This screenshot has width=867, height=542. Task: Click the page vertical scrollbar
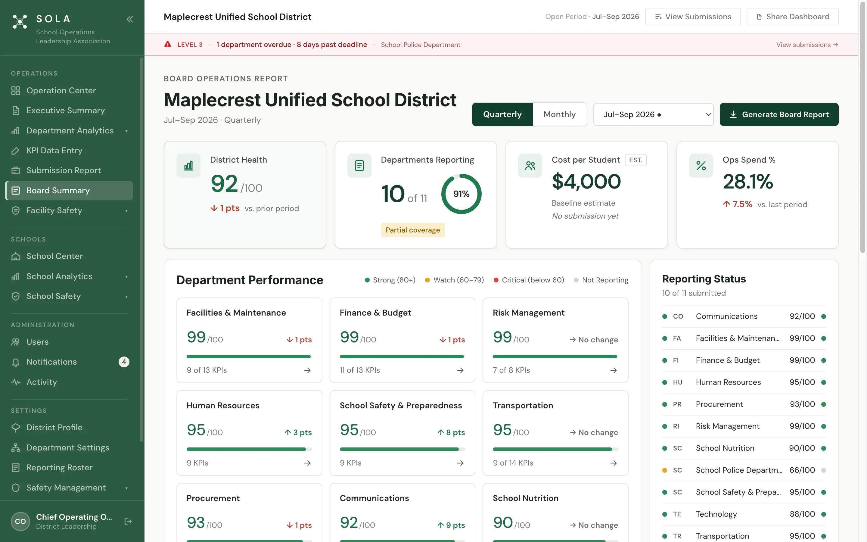coord(863,127)
